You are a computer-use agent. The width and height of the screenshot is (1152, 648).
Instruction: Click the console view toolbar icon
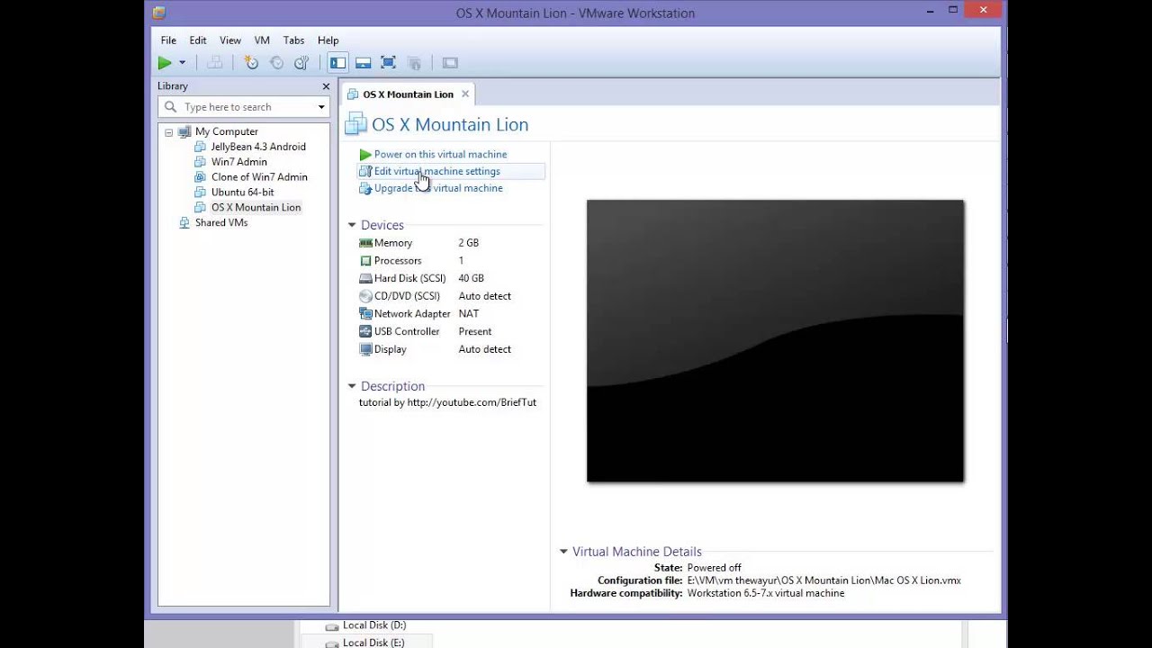pyautogui.click(x=450, y=63)
